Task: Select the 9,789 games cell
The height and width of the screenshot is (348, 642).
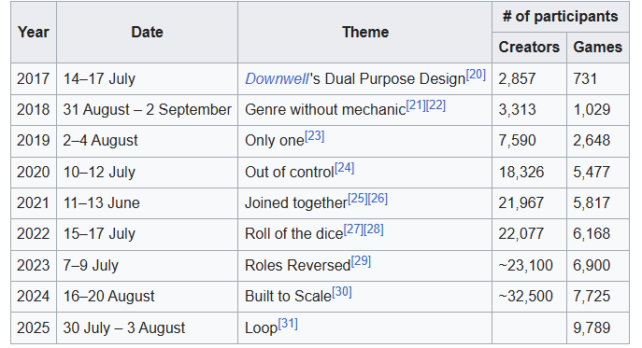Action: click(598, 328)
